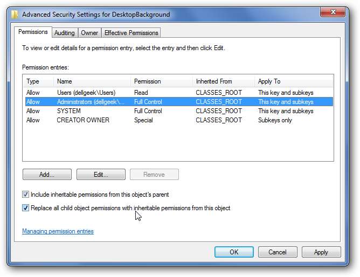Go to the Effective Permissions tab
This screenshot has width=360, height=277.
(x=131, y=33)
